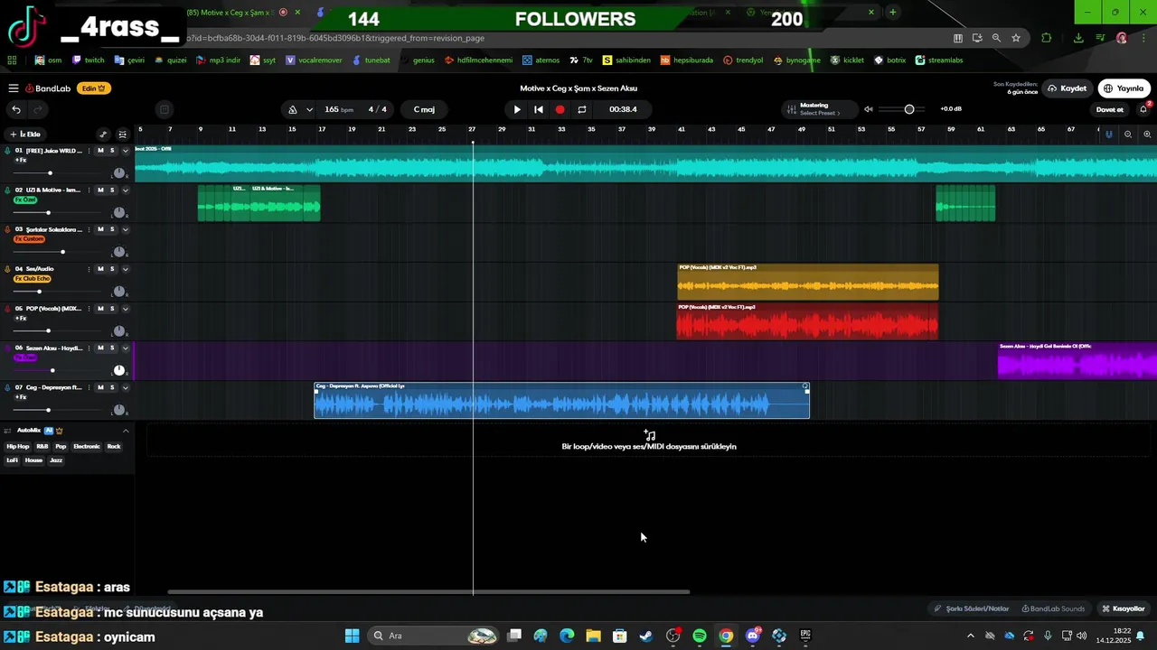Solo track 07 Ceg - Depresyon
The width and height of the screenshot is (1157, 650).
click(112, 387)
